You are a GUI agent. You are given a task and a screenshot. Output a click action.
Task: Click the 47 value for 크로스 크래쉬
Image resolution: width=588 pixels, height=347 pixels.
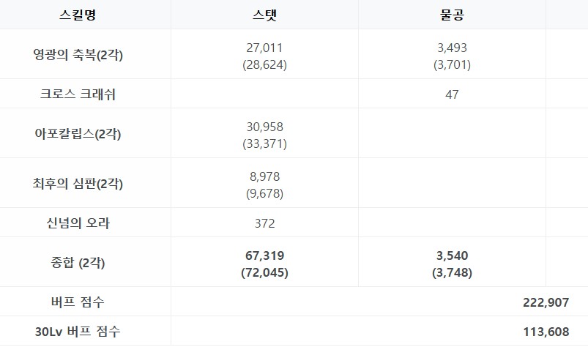pyautogui.click(x=452, y=94)
